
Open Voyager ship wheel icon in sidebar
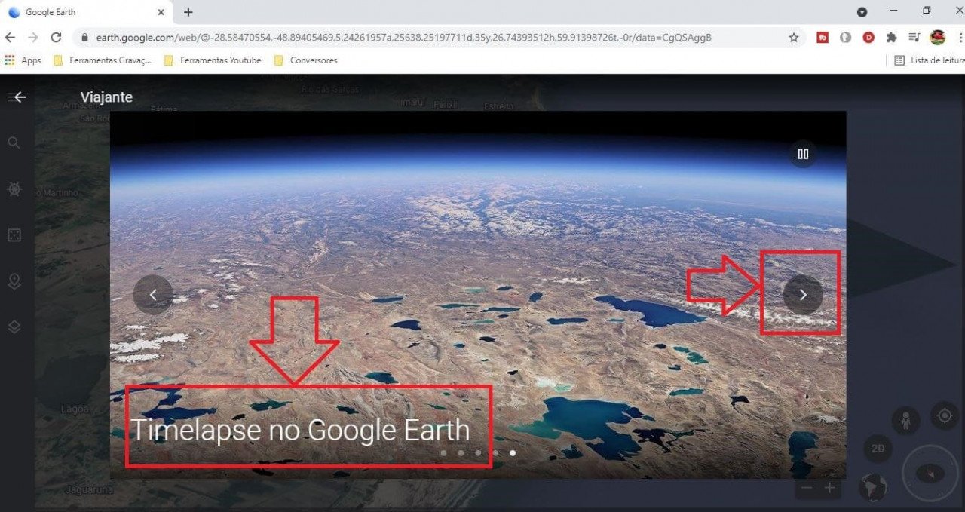[14, 189]
